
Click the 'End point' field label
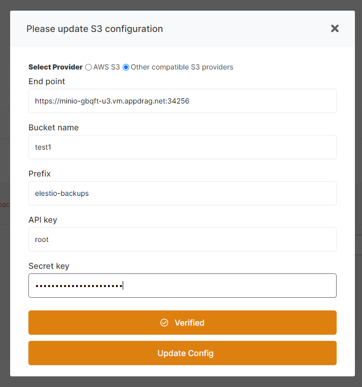pos(47,81)
